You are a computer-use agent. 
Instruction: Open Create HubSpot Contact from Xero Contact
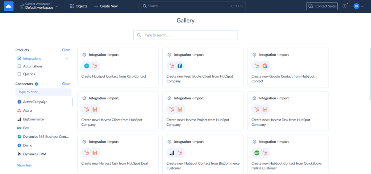point(118,67)
